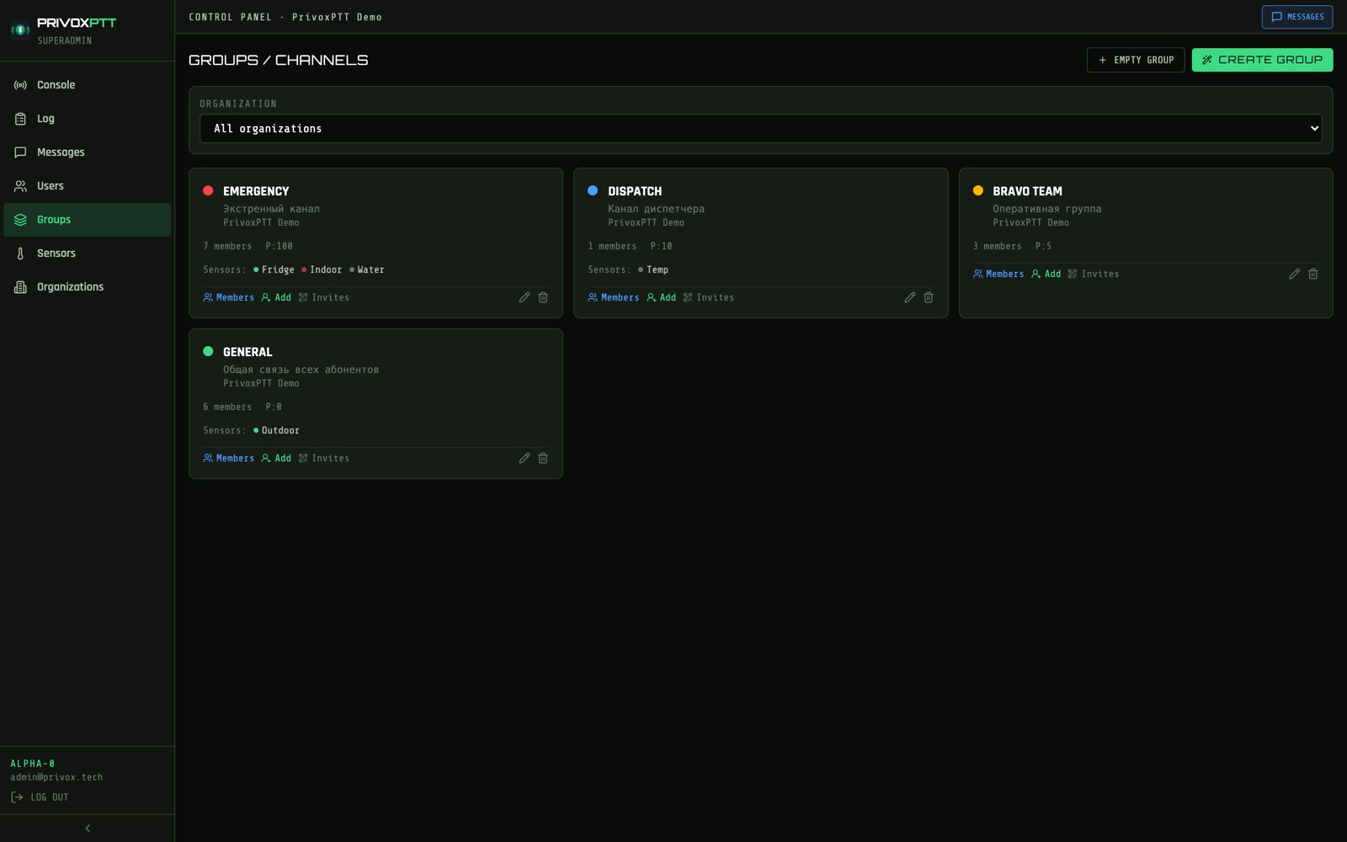
Task: Click the '1 members' count text
Action: click(612, 246)
